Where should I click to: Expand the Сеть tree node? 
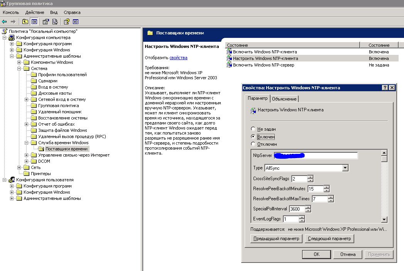pos(19,167)
